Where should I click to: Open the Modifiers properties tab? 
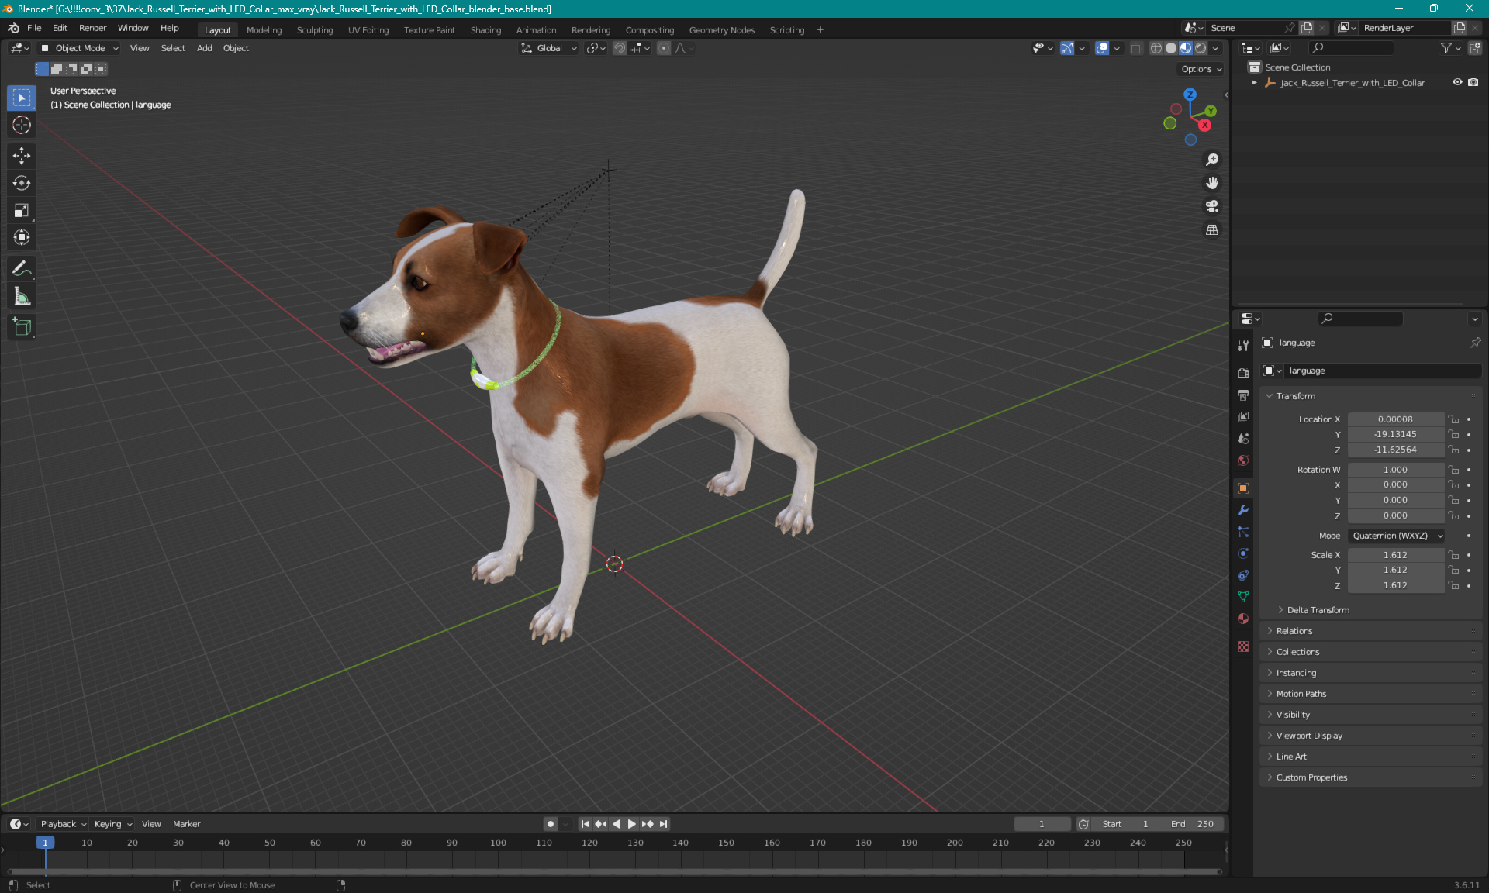[x=1243, y=510]
